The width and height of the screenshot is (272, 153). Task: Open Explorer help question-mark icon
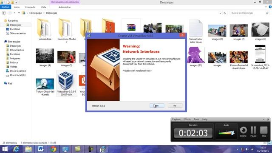pyautogui.click(x=270, y=7)
